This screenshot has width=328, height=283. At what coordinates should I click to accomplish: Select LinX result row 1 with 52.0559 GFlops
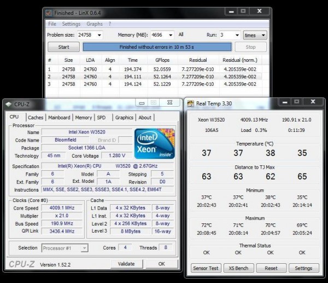[x=154, y=70]
